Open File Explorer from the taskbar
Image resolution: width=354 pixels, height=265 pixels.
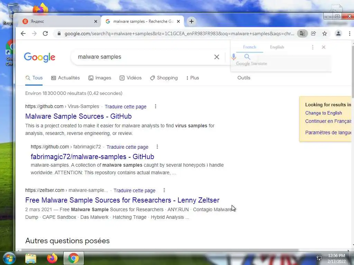click(x=31, y=258)
